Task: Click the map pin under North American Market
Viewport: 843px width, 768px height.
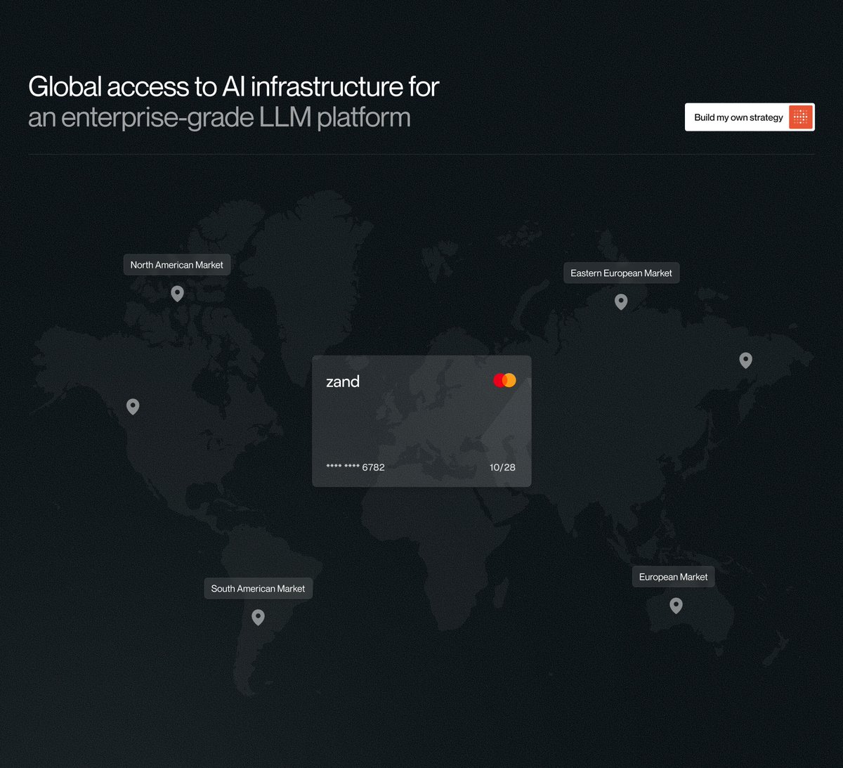Action: (x=178, y=293)
